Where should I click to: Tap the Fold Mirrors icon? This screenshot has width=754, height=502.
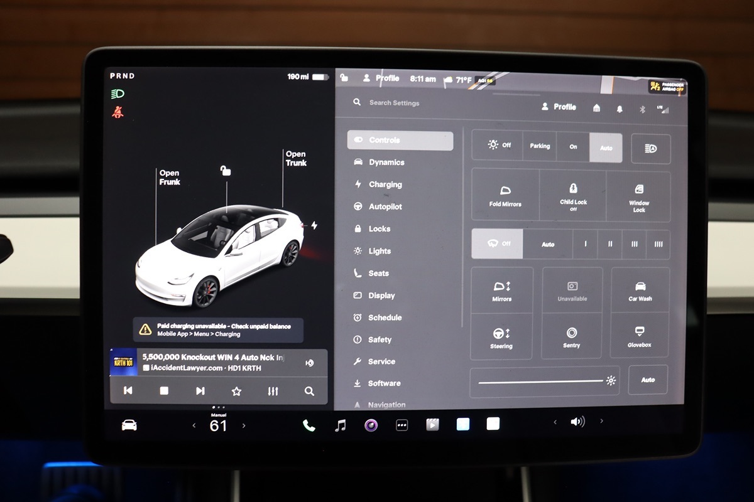tap(505, 195)
